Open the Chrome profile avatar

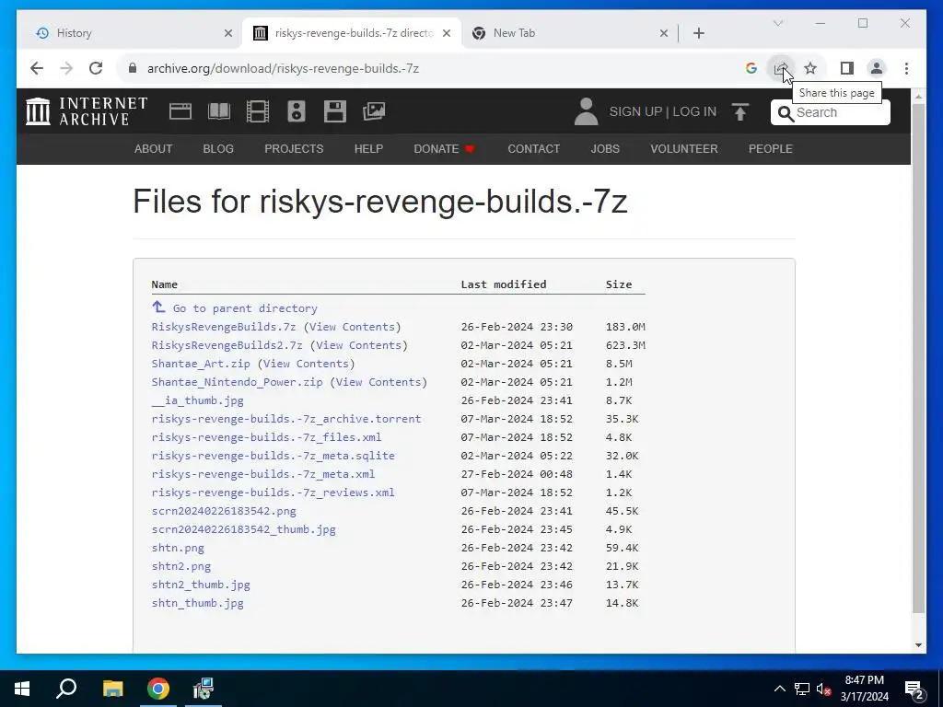877,68
